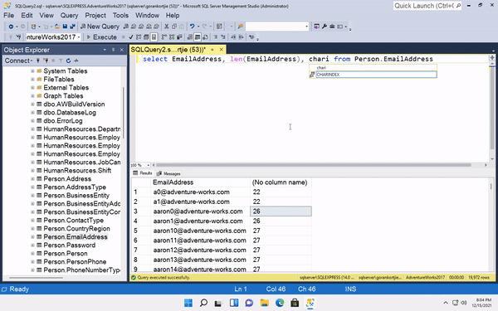Image resolution: width=498 pixels, height=311 pixels.
Task: Display the estimated execution plan
Action: tap(139, 37)
